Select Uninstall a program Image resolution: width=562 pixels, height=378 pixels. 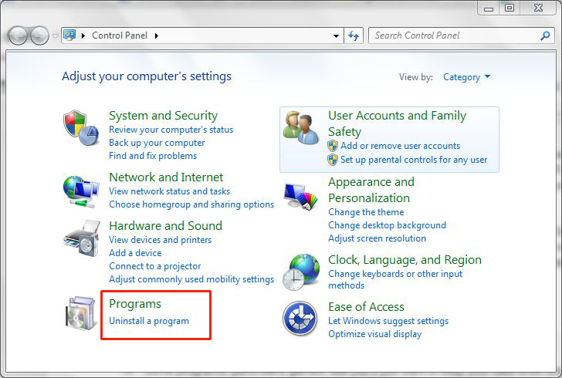click(x=149, y=321)
